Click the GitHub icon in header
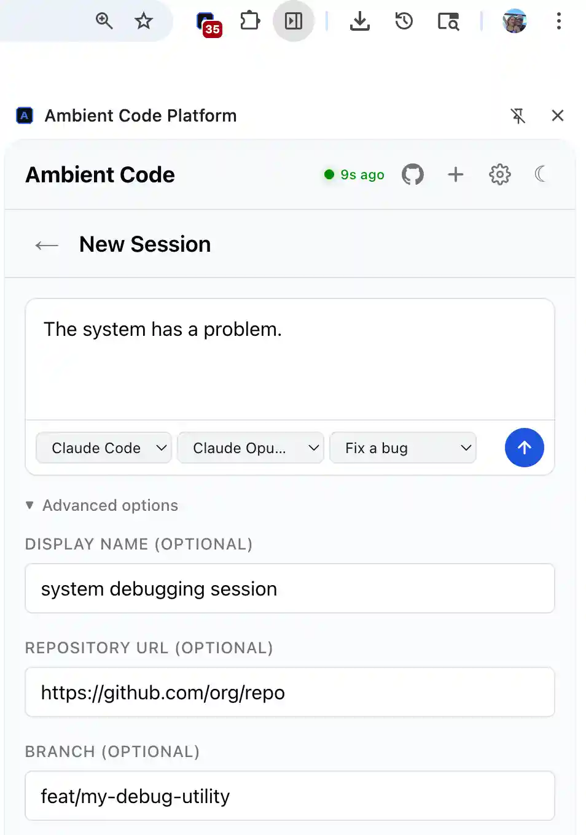The height and width of the screenshot is (835, 586). (x=413, y=175)
